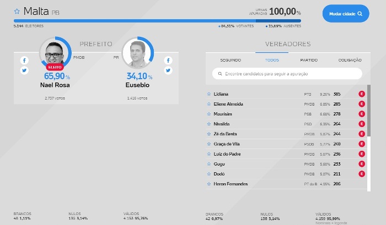Switch to the Seguindo tab
This screenshot has height=225, width=386.
230,60
